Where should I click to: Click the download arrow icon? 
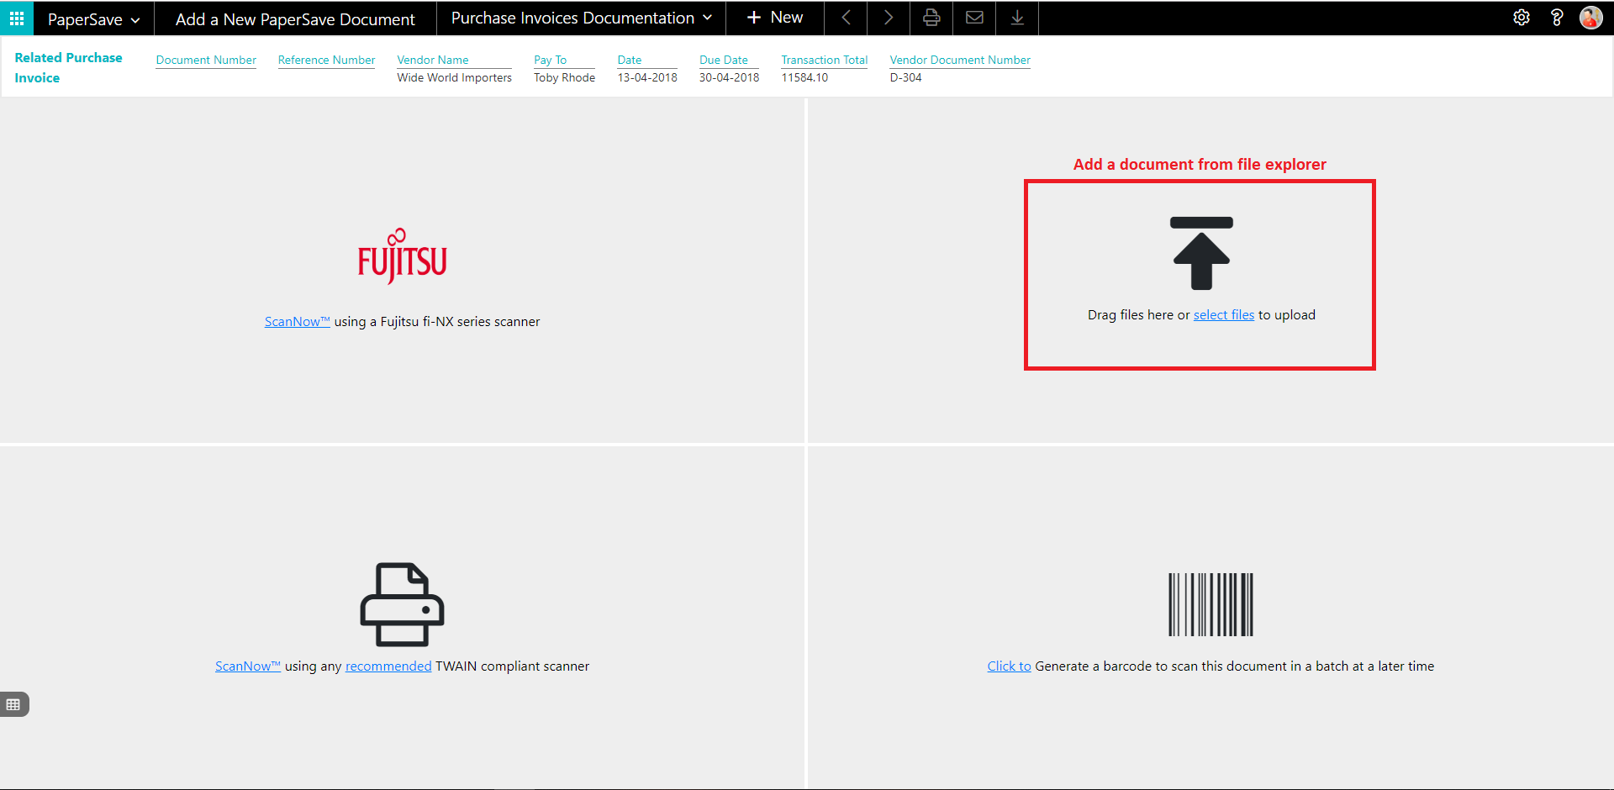(x=1017, y=18)
